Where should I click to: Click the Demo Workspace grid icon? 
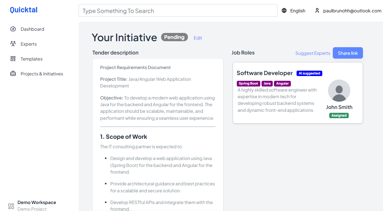click(11, 206)
